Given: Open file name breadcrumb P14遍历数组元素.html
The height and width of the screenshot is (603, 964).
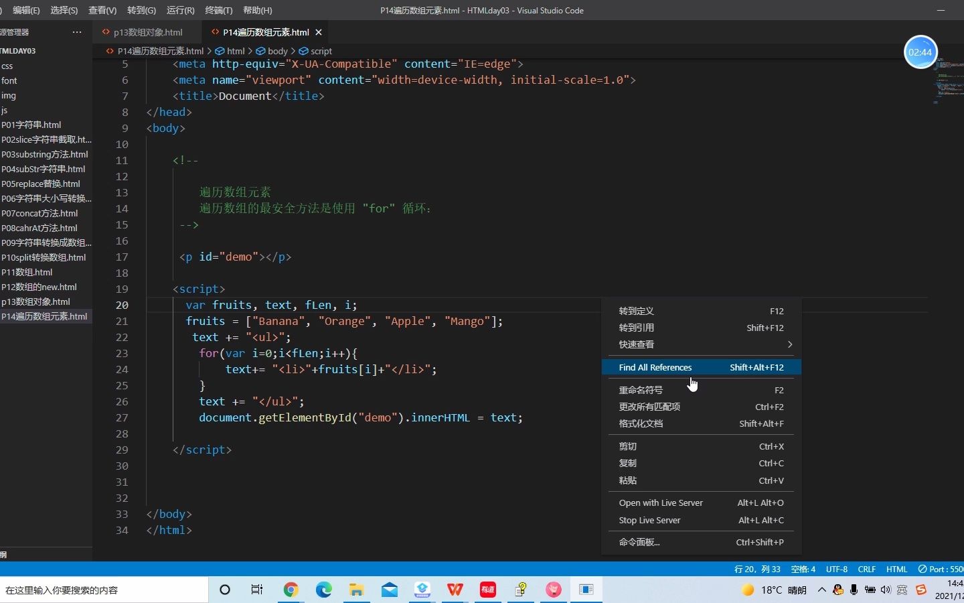Looking at the screenshot, I should click(155, 51).
